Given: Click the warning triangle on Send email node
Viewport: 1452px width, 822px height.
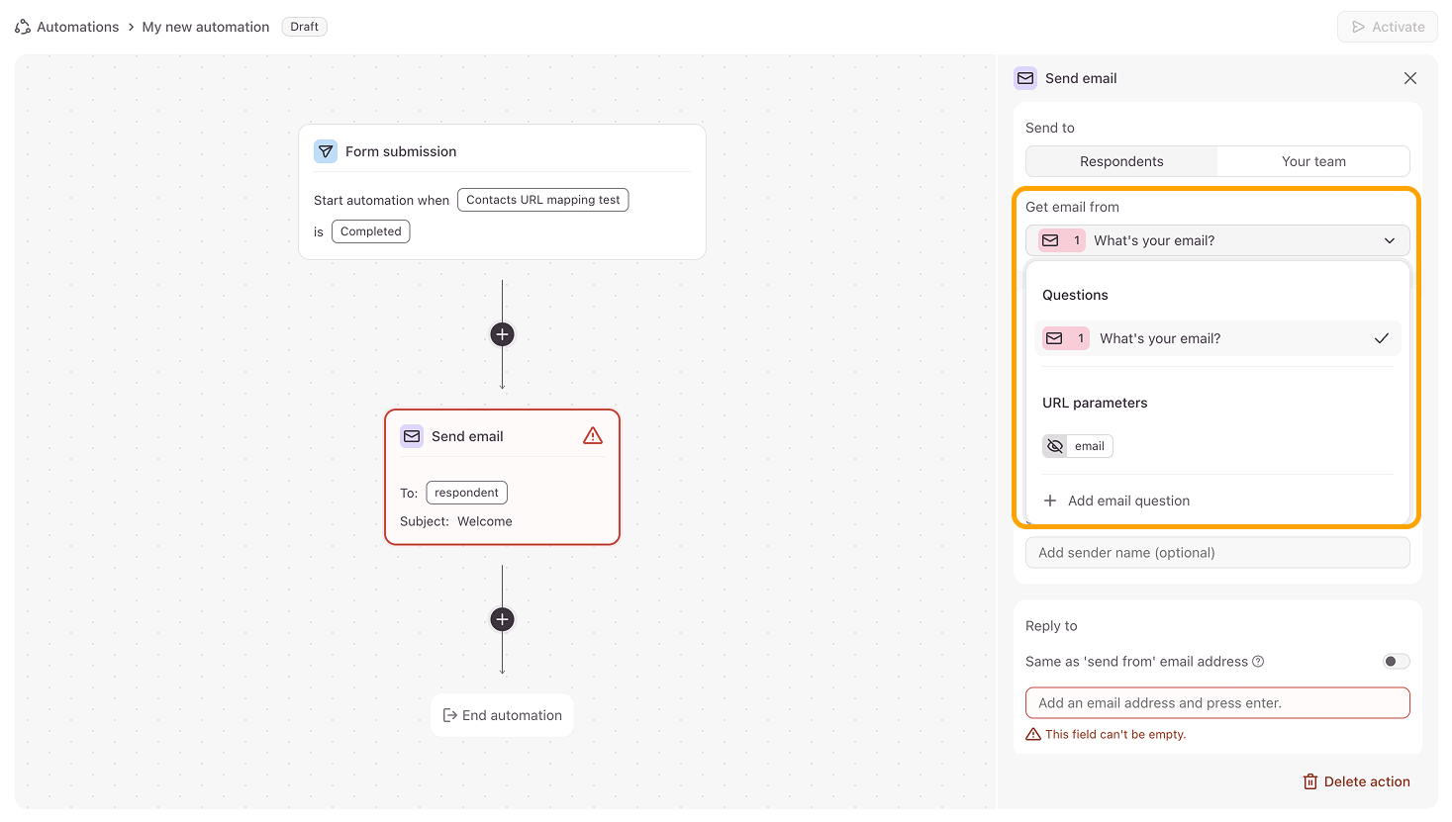Looking at the screenshot, I should pos(593,436).
